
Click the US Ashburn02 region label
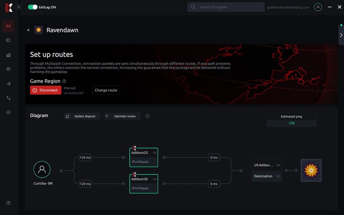tap(74, 93)
